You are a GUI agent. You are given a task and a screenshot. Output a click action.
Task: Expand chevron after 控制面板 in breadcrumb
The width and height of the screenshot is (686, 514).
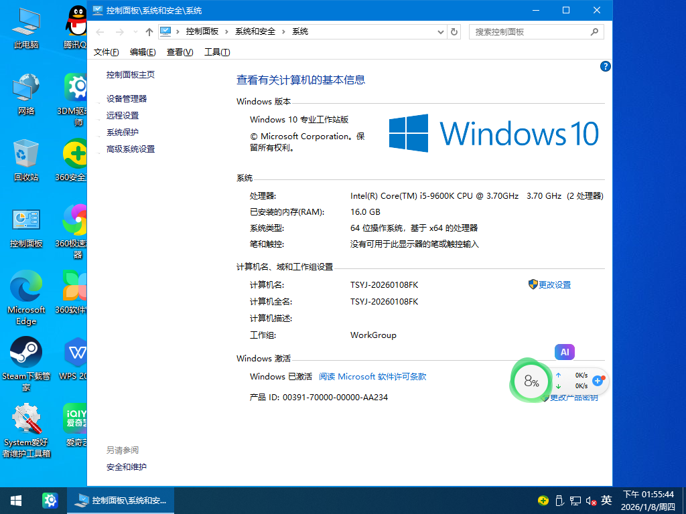pyautogui.click(x=227, y=31)
